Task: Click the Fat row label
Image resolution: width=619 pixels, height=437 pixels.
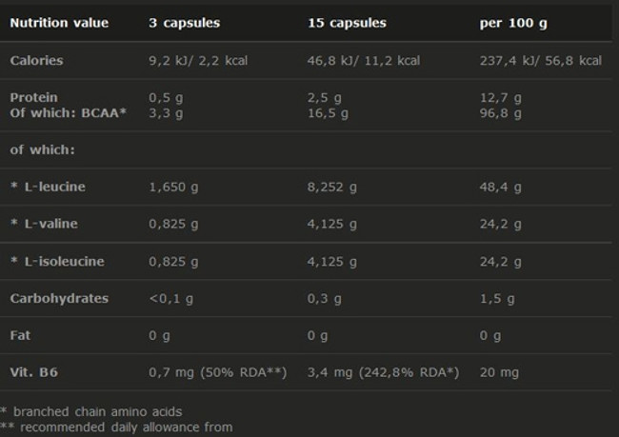Action: click(20, 335)
